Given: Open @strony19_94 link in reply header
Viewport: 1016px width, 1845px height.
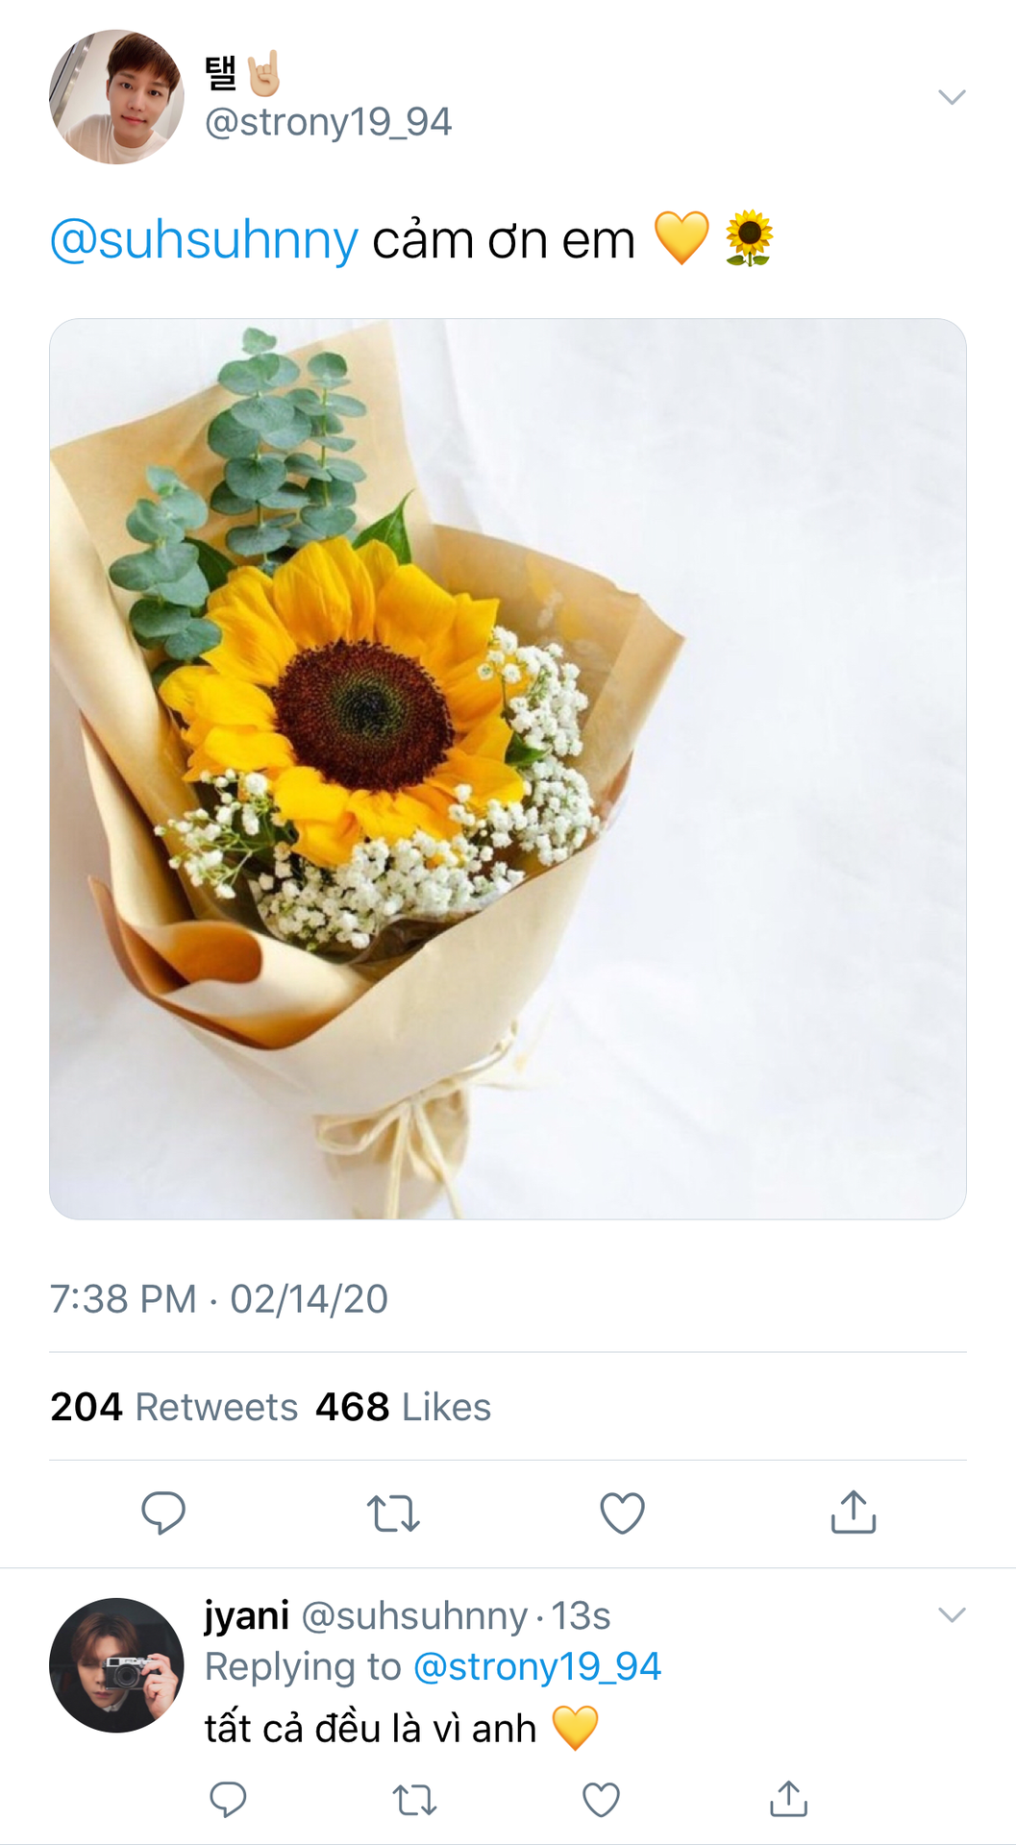Looking at the screenshot, I should point(537,1666).
